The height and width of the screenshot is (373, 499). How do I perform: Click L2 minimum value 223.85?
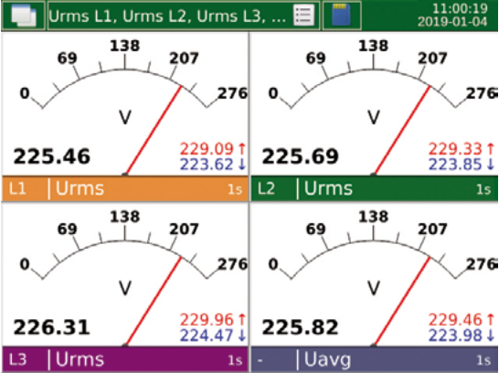coord(455,165)
